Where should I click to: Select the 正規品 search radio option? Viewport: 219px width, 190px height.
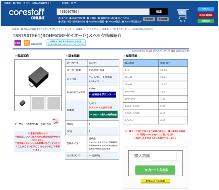pos(88,18)
